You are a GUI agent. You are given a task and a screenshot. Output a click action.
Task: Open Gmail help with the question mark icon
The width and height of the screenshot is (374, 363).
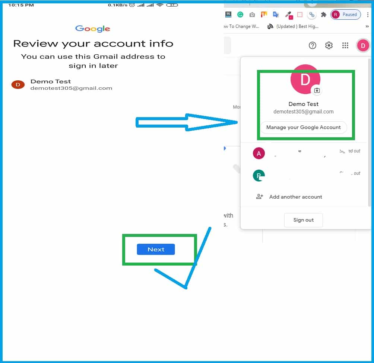point(312,45)
